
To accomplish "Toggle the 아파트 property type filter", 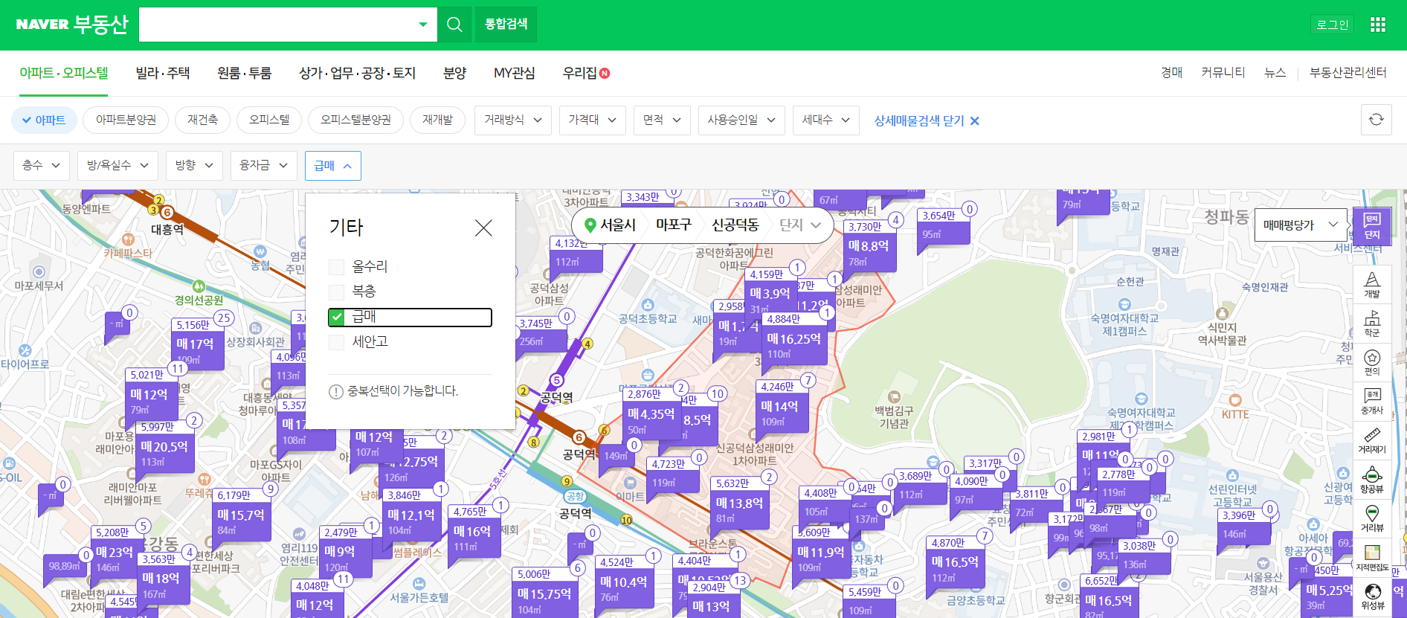I will pyautogui.click(x=44, y=120).
